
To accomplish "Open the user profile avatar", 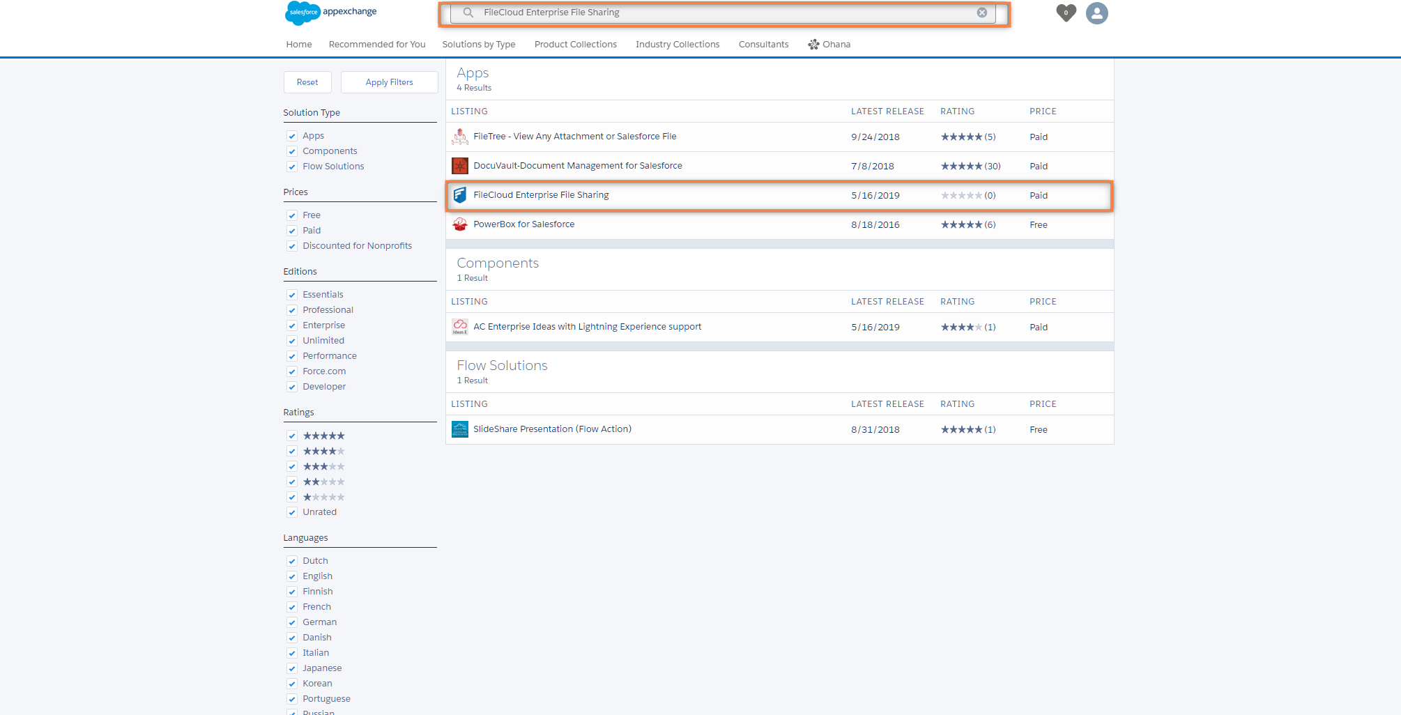I will point(1096,13).
